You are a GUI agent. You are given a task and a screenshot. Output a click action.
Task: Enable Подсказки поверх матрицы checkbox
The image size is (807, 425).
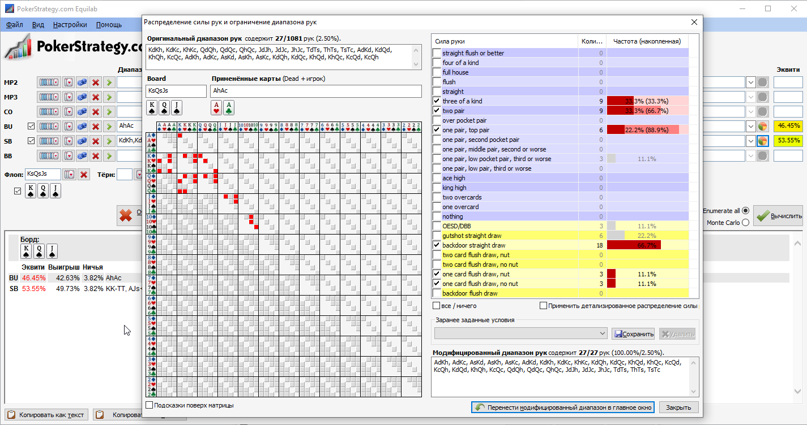[x=150, y=405]
